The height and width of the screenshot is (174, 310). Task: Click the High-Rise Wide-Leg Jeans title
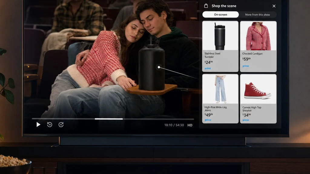point(216,109)
